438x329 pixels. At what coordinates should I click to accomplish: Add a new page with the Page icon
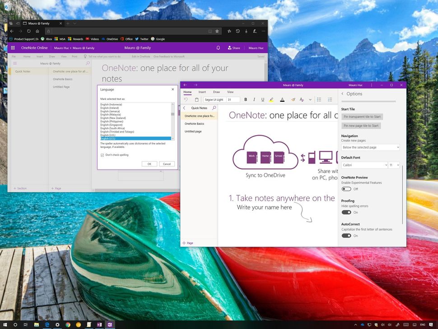[x=187, y=243]
